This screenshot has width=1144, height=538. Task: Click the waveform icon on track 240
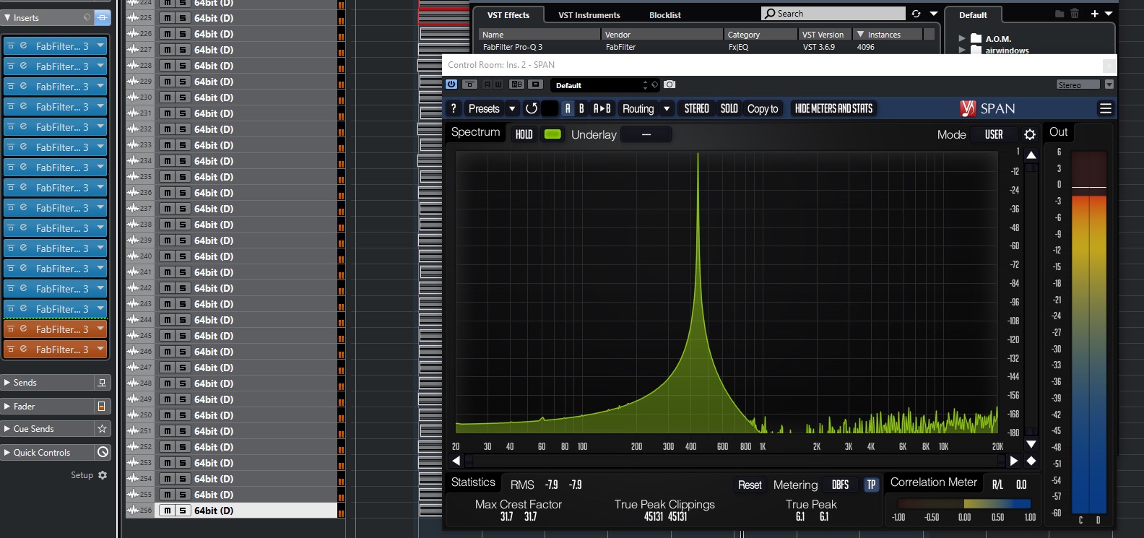click(x=133, y=256)
